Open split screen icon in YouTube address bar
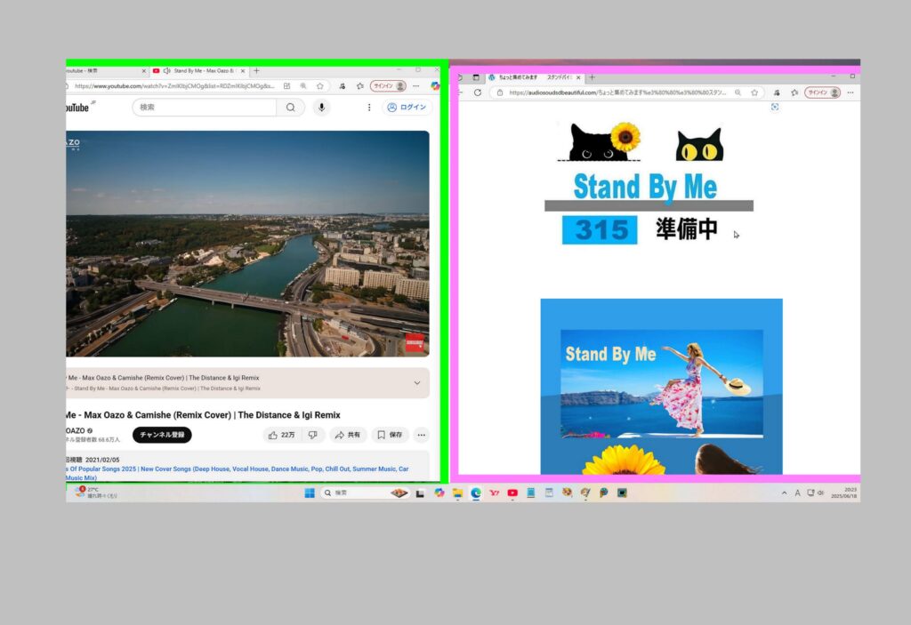The image size is (911, 625). pos(287,86)
